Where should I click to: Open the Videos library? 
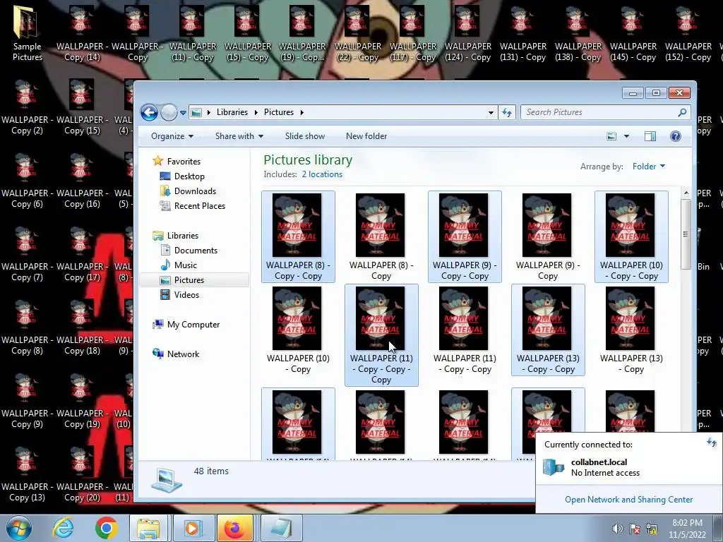click(186, 294)
